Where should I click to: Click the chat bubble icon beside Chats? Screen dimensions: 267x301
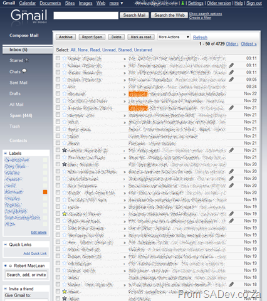click(24, 71)
